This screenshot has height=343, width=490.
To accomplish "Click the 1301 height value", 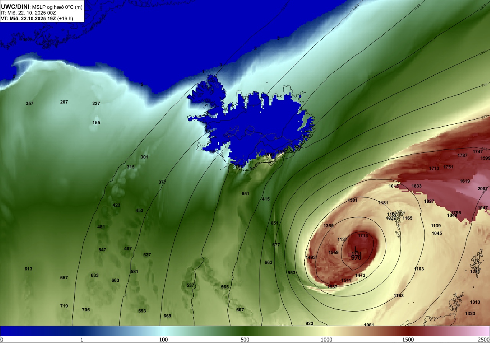I will click(x=353, y=200).
